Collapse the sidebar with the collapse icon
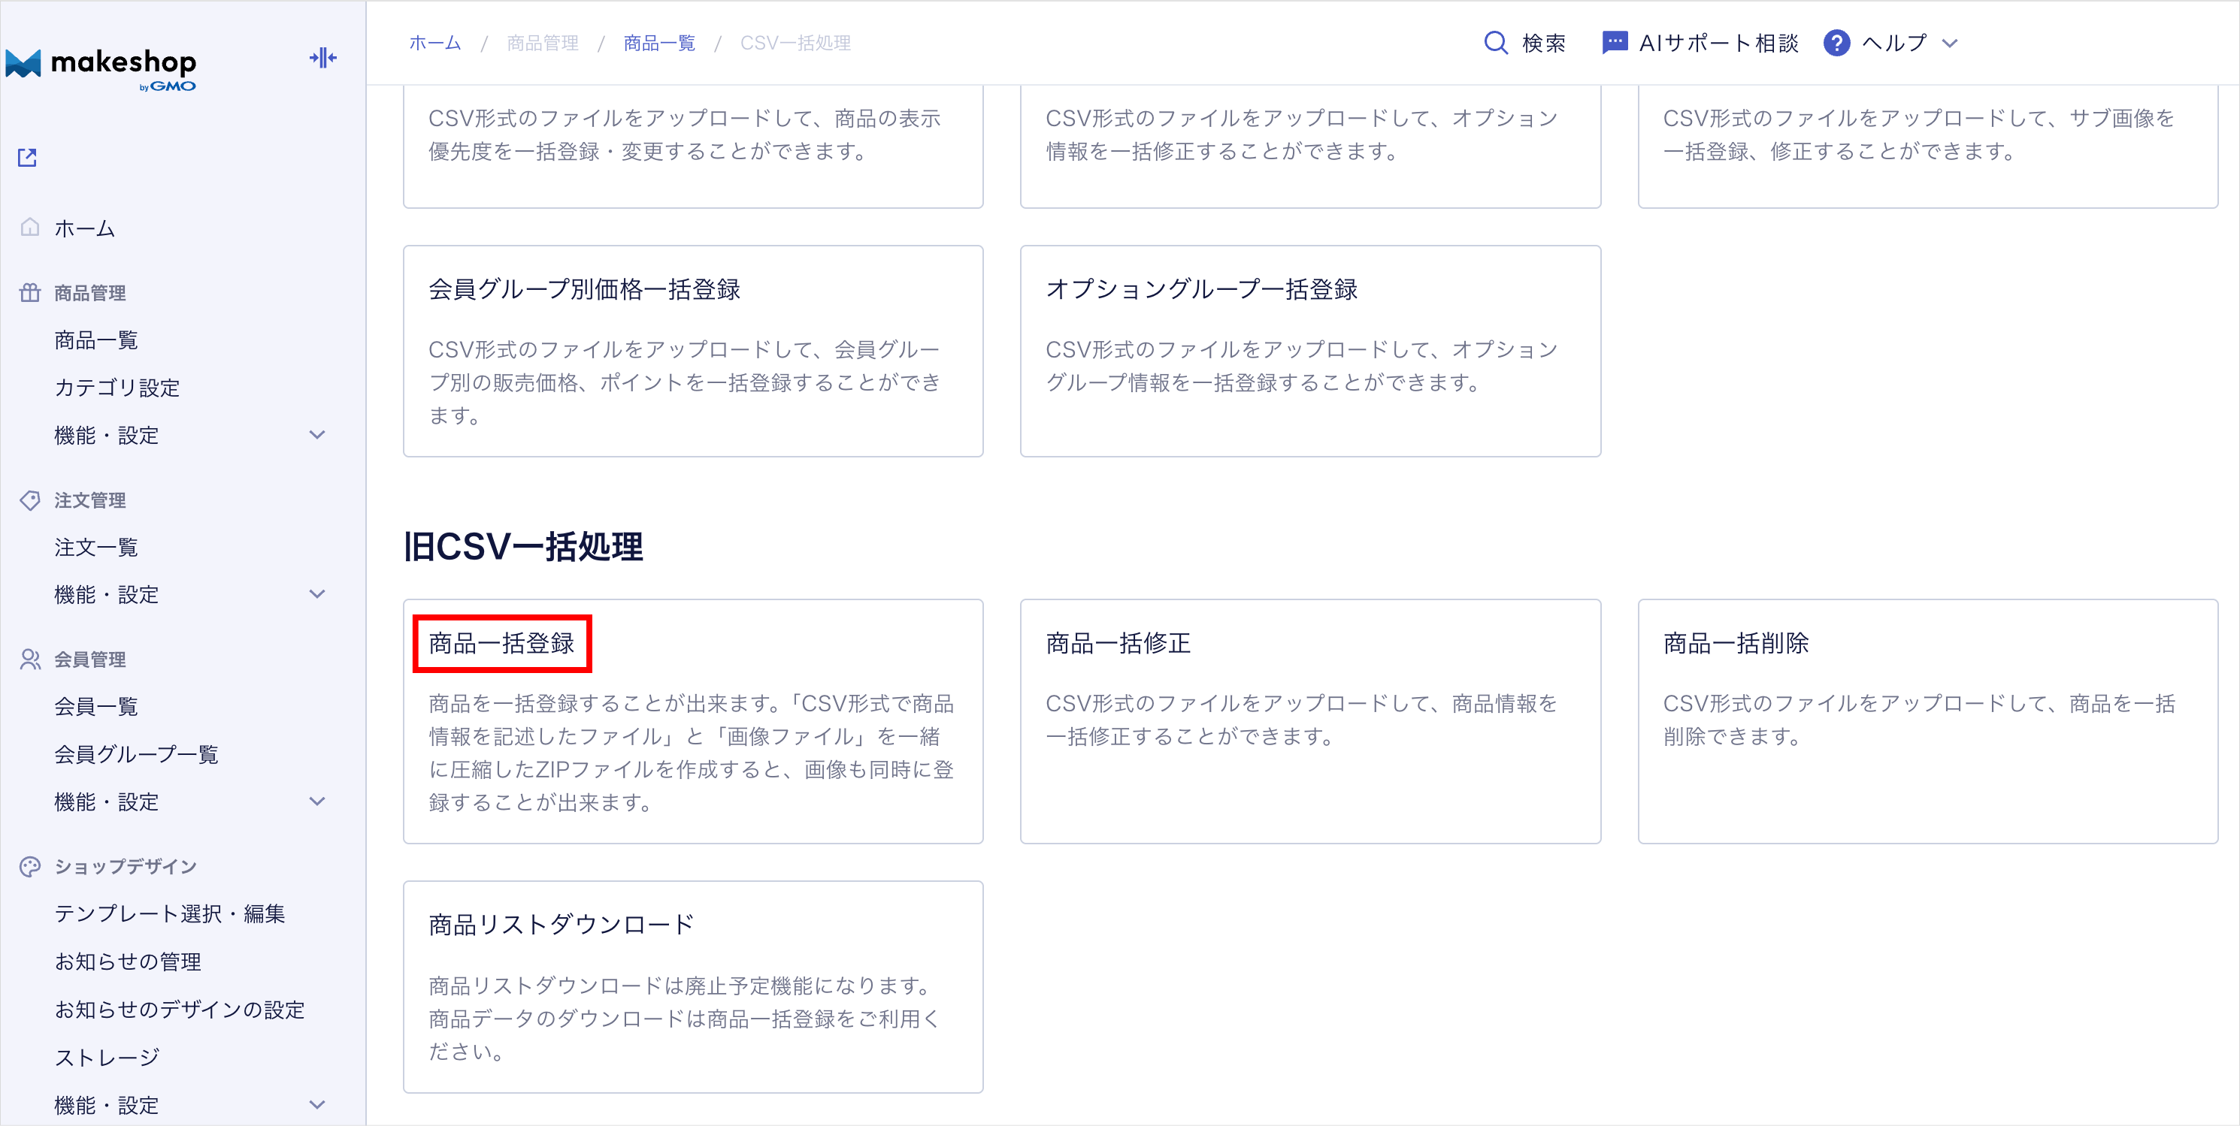2240x1126 pixels. [x=322, y=58]
